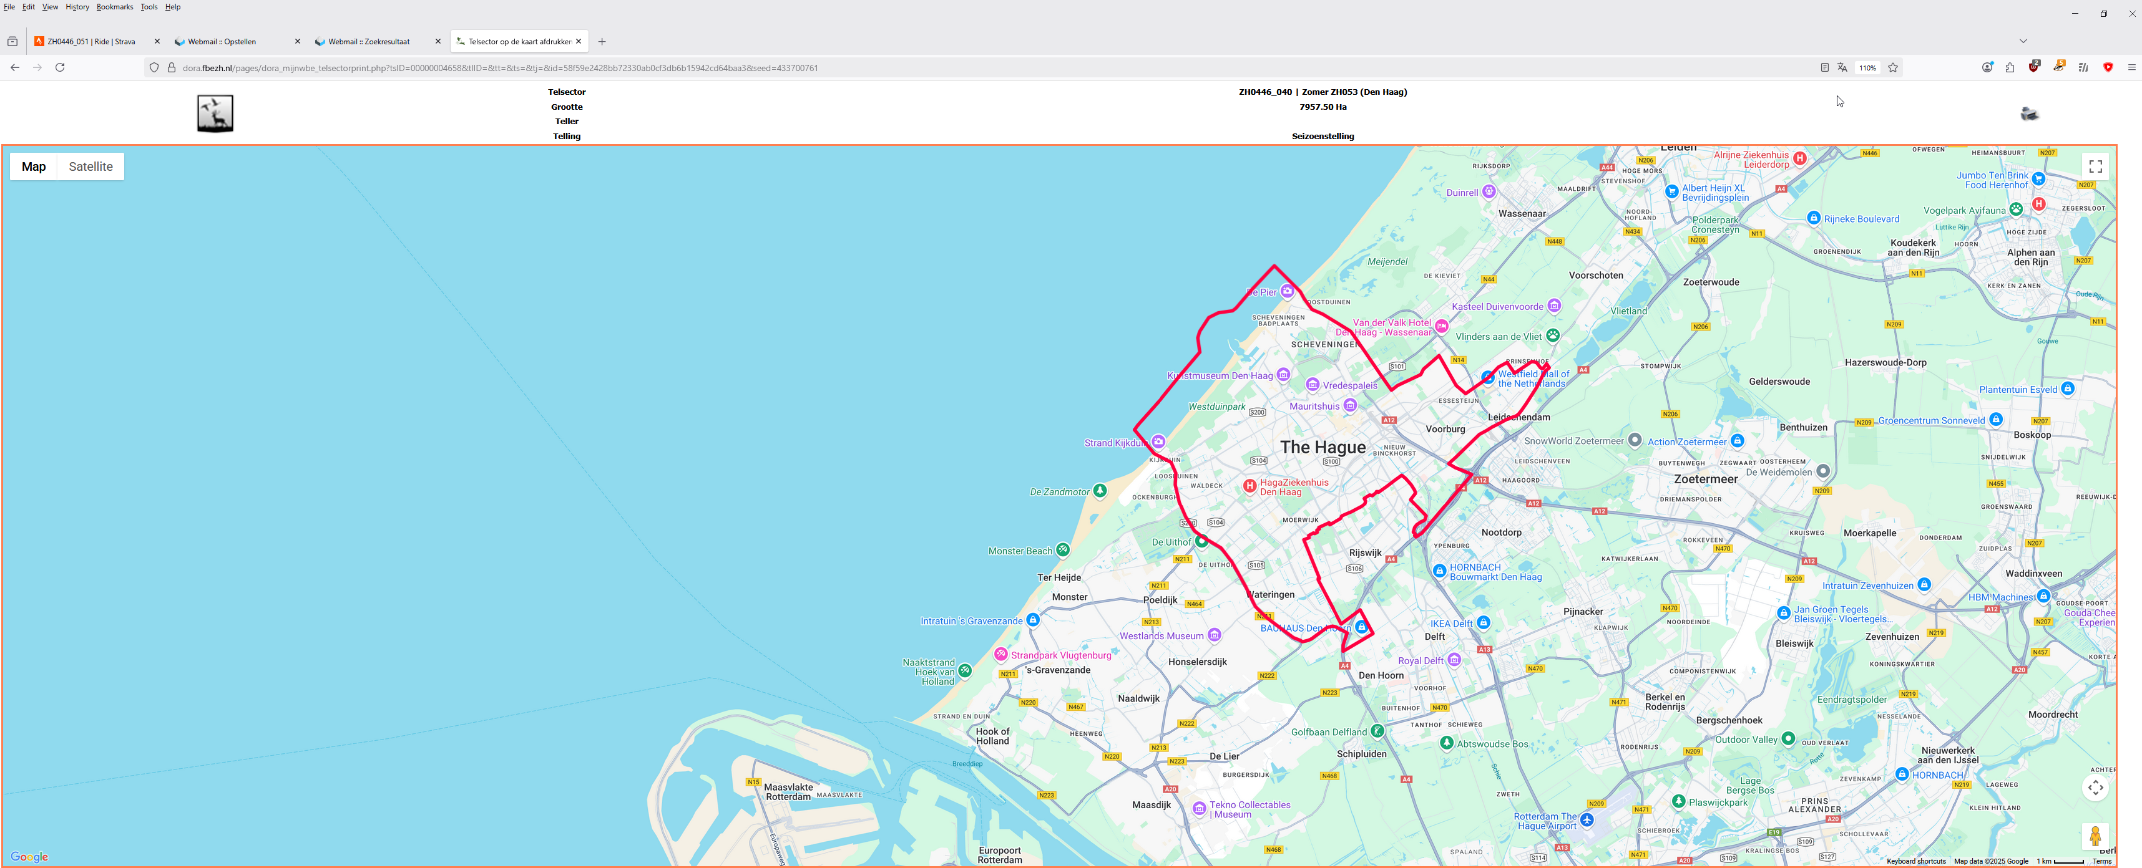Open the Bookmarks menu
2142x868 pixels.
click(115, 7)
